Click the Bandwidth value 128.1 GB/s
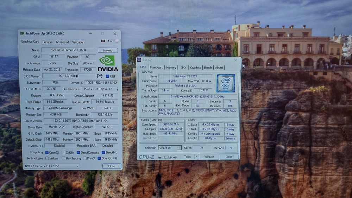Image resolution: width=352 pixels, height=198 pixels. click(105, 114)
